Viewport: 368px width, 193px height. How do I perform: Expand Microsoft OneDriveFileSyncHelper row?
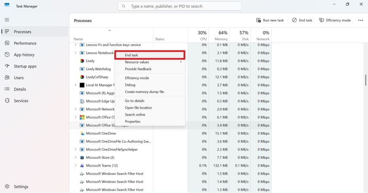pyautogui.click(x=75, y=149)
